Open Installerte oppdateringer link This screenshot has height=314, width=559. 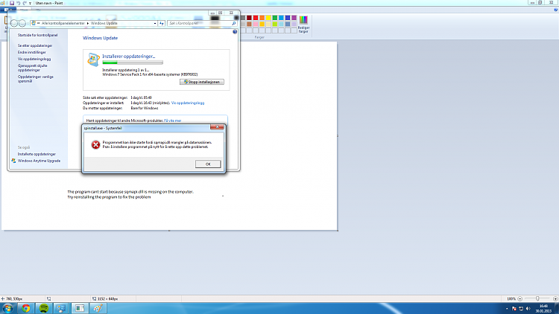[x=37, y=154]
